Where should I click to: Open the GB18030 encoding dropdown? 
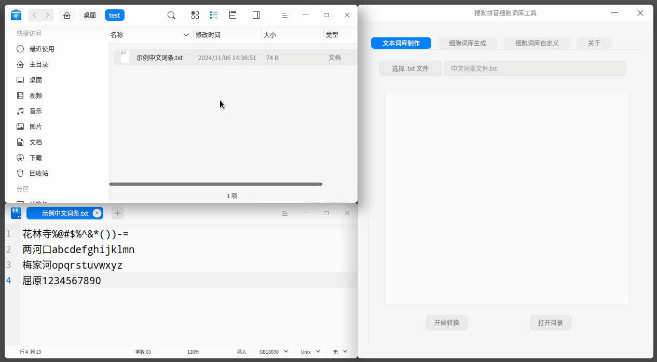pos(273,352)
